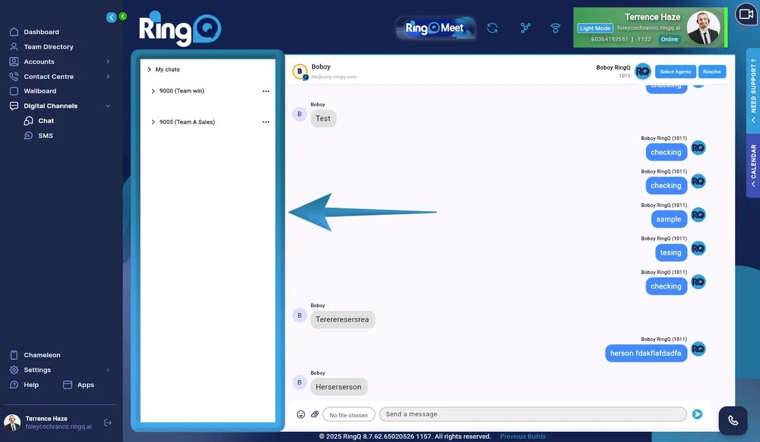Click the logout icon beside Terrence Haze
The width and height of the screenshot is (760, 442).
tap(108, 422)
